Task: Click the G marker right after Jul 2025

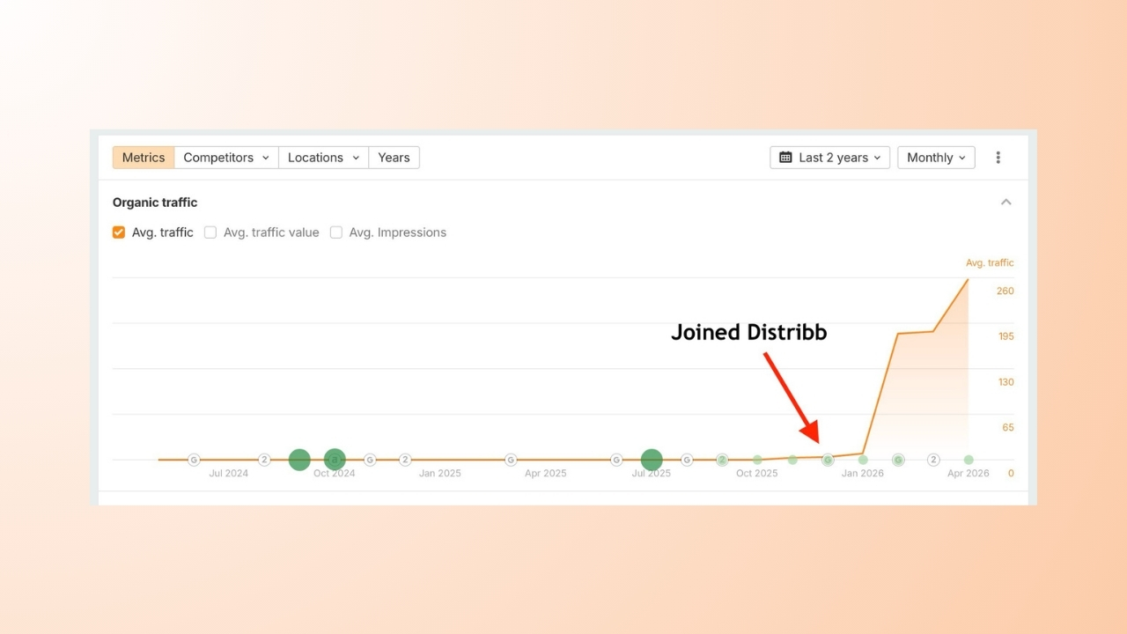Action: click(x=687, y=460)
